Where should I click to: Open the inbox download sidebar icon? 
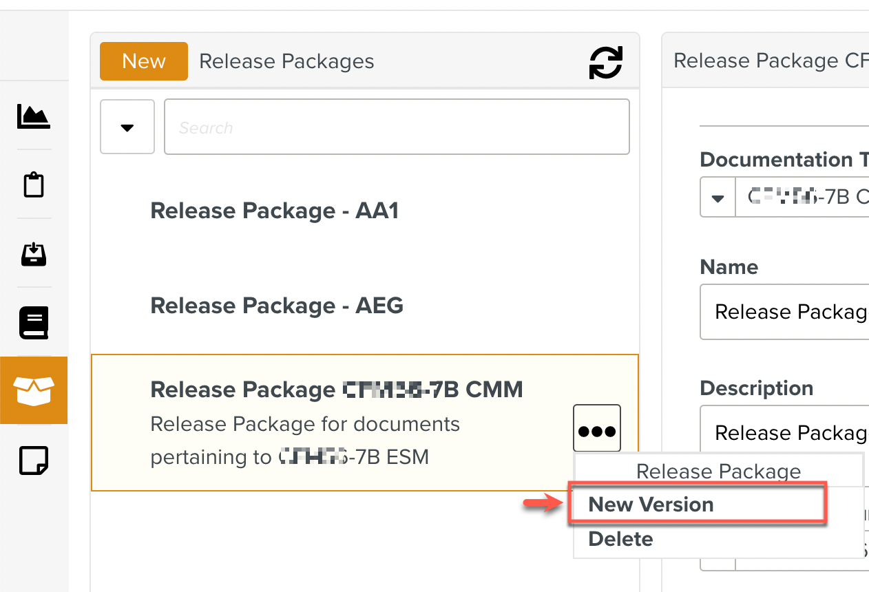point(34,253)
